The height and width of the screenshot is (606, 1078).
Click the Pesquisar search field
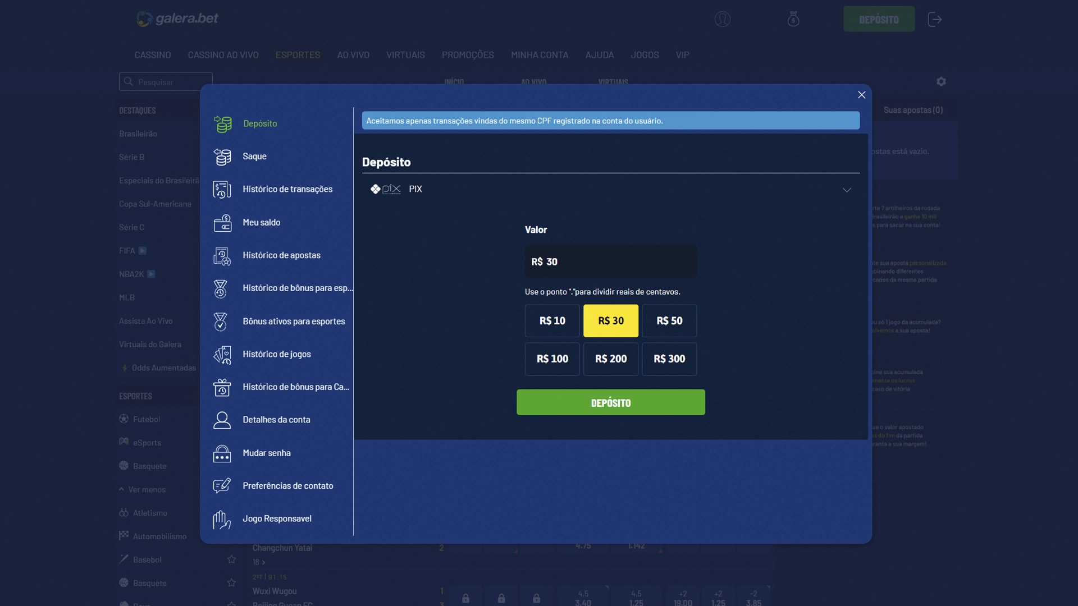tap(166, 81)
